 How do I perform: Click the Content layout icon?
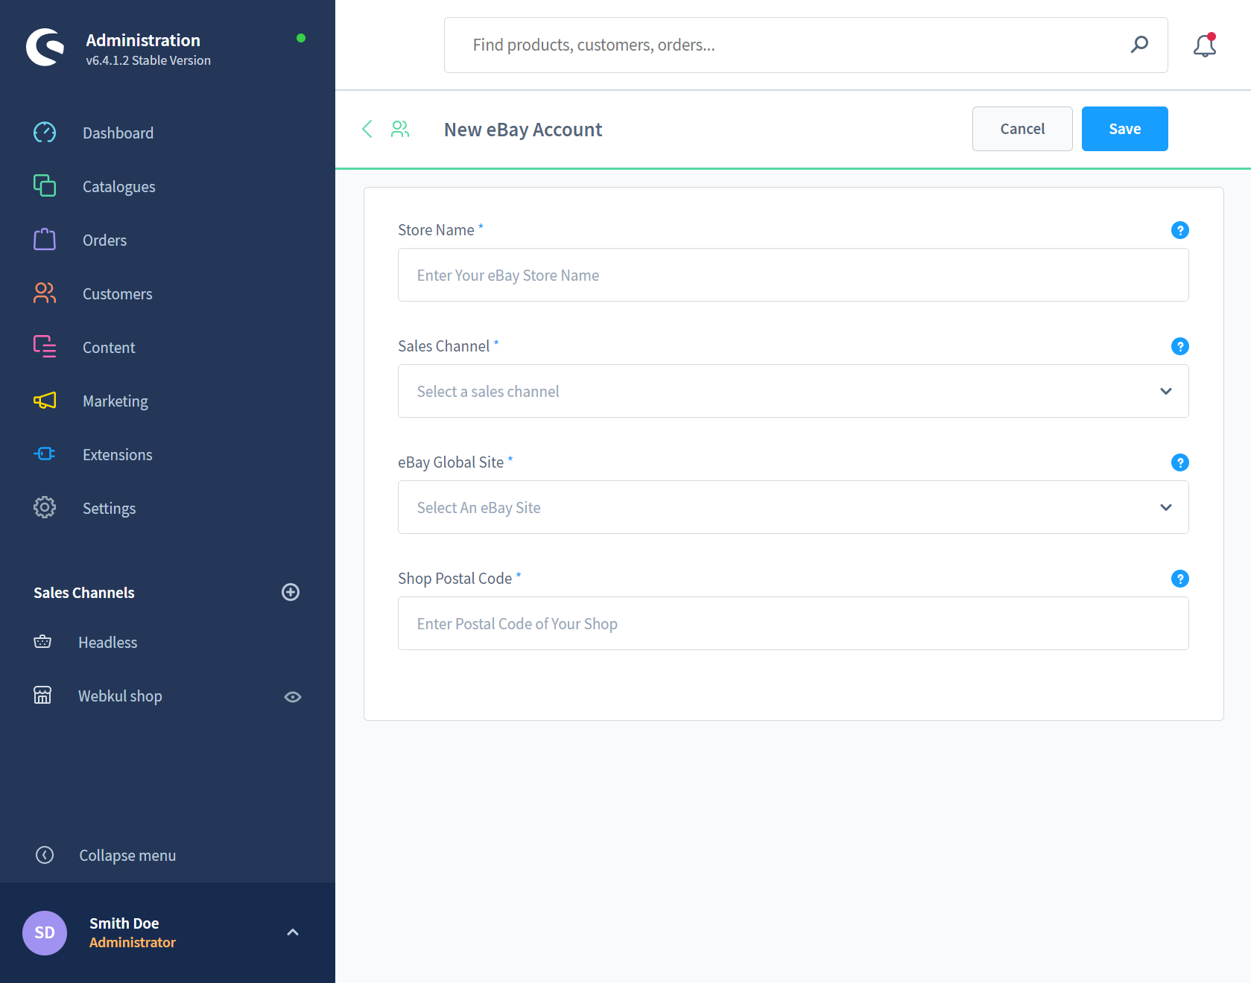pos(45,347)
